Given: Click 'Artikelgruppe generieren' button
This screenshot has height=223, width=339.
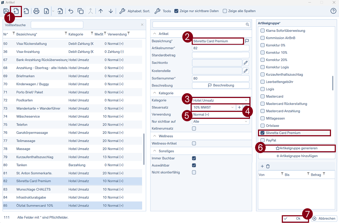Looking at the screenshot, I should [x=296, y=148].
